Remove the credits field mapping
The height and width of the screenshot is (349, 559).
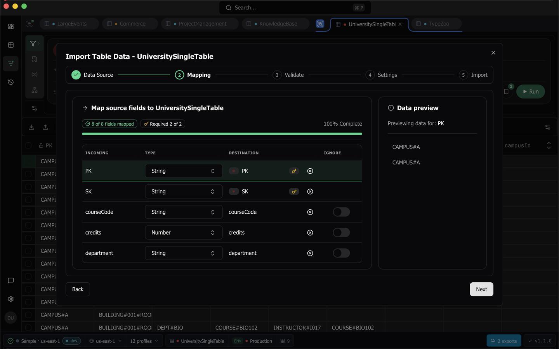[x=310, y=233]
